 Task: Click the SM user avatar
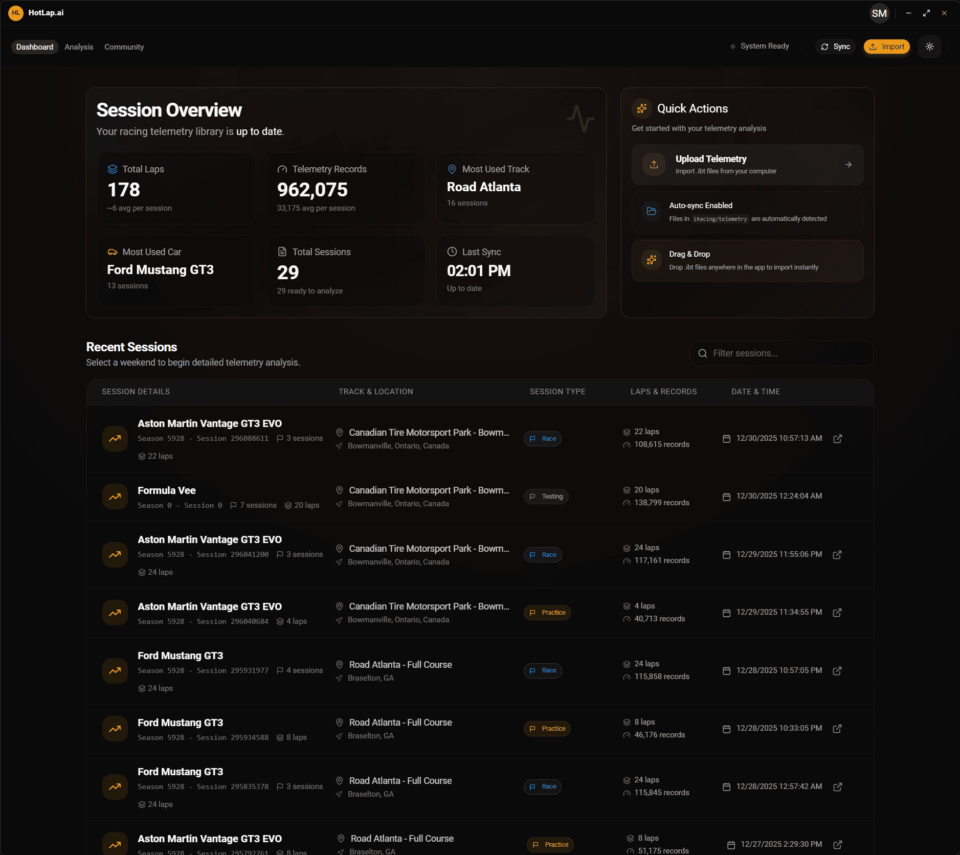(x=878, y=13)
